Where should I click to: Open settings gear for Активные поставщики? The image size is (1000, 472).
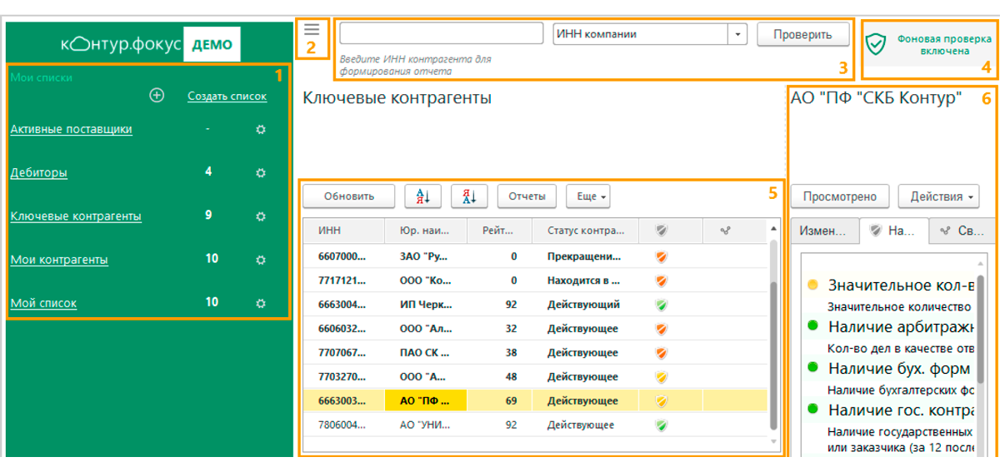point(261,130)
